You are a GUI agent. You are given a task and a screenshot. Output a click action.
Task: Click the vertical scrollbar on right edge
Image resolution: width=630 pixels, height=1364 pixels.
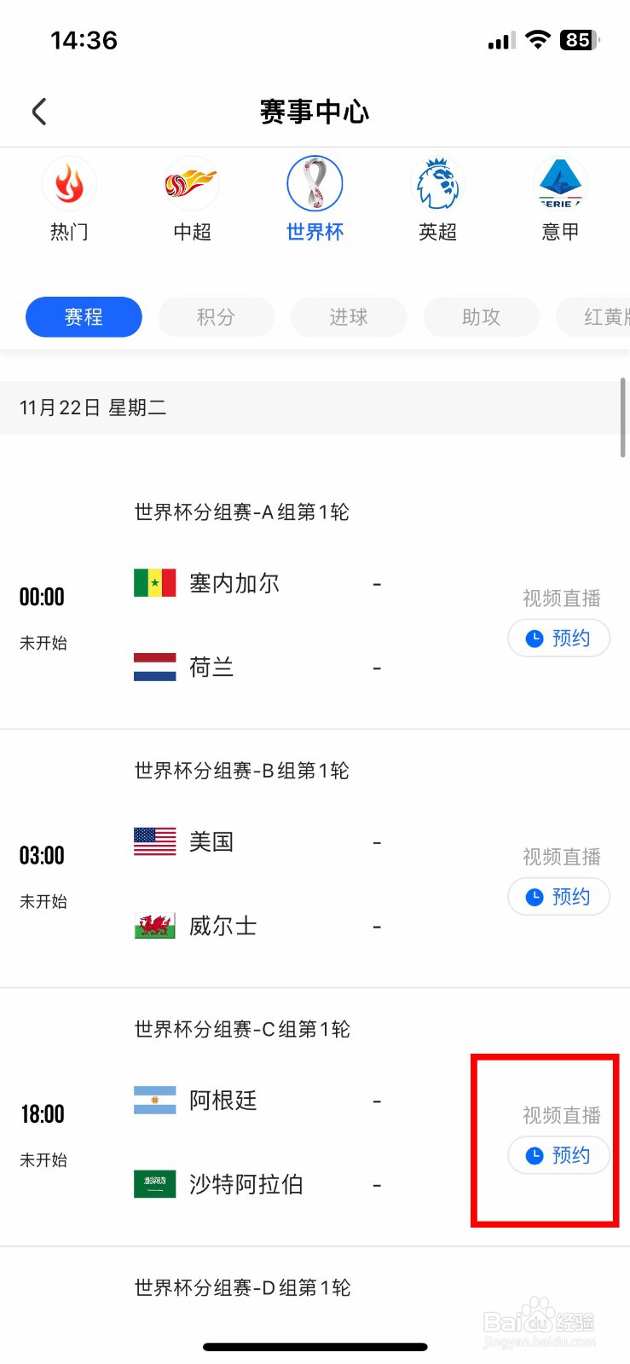click(624, 418)
